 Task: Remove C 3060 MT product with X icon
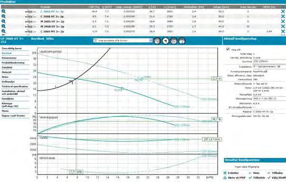pos(283,31)
